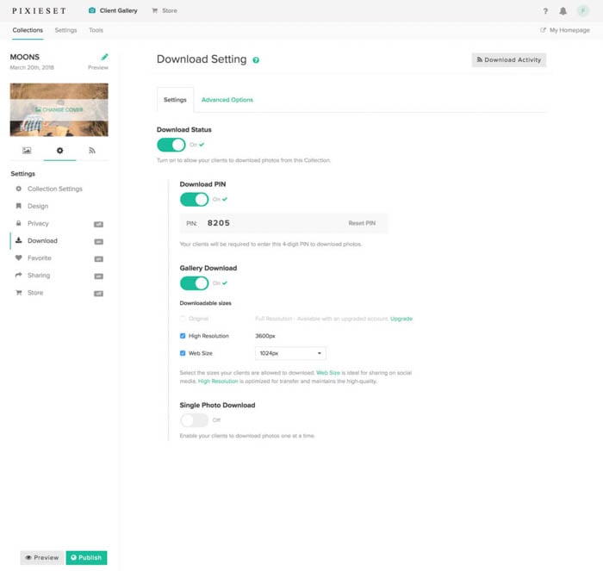The height and width of the screenshot is (571, 603).
Task: Click the Preview link under MOONS title
Action: coord(98,67)
